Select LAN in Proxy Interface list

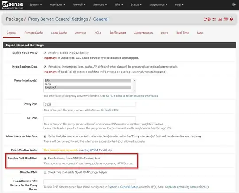(x=88, y=80)
